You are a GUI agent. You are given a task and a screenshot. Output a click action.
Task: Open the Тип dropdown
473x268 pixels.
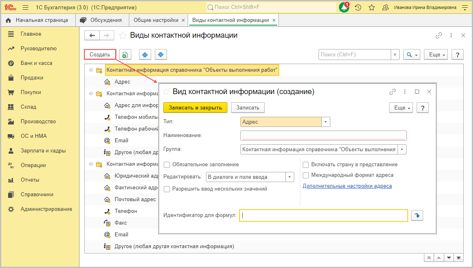pyautogui.click(x=326, y=122)
